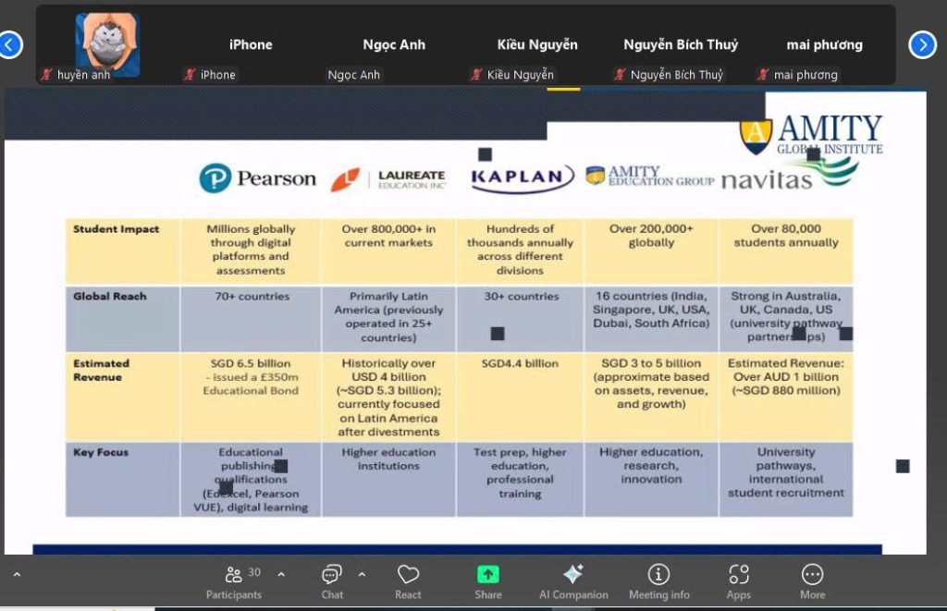
Task: Expand the Chat options caret
Action: click(362, 575)
